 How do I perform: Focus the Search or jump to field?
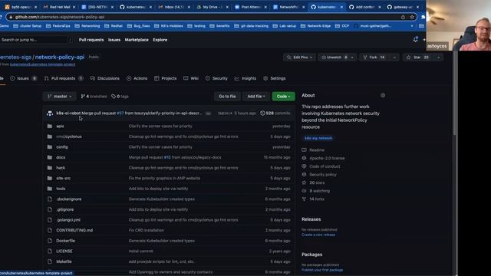point(36,40)
